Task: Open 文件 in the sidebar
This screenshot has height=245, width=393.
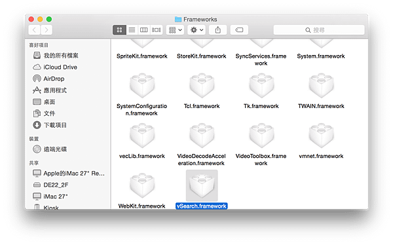Action: point(44,113)
